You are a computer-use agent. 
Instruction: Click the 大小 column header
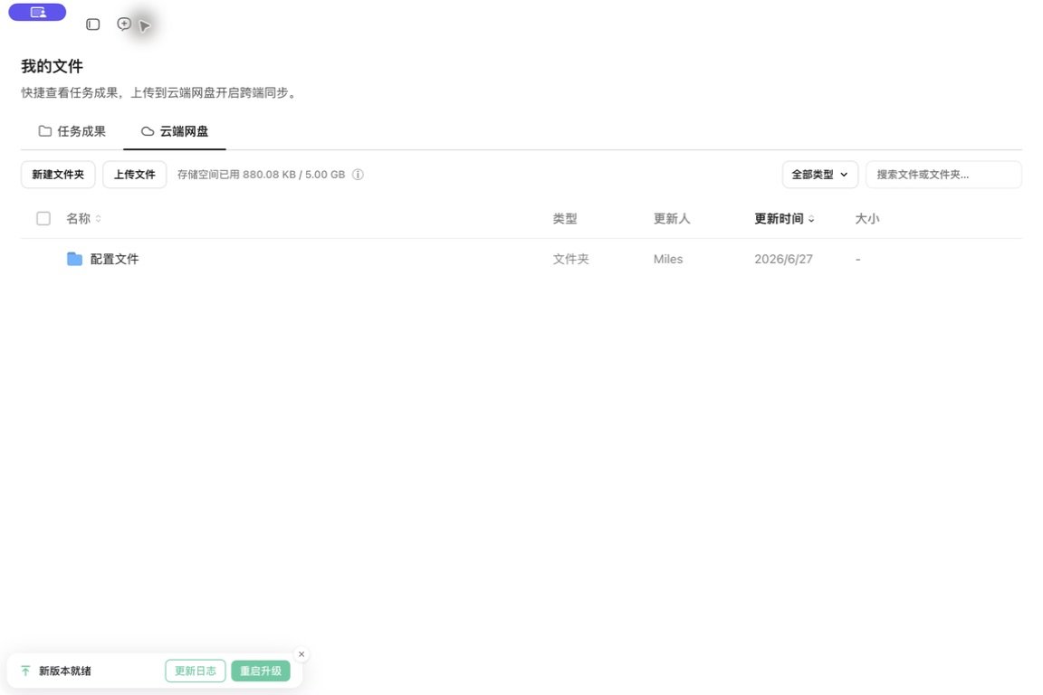pyautogui.click(x=866, y=219)
